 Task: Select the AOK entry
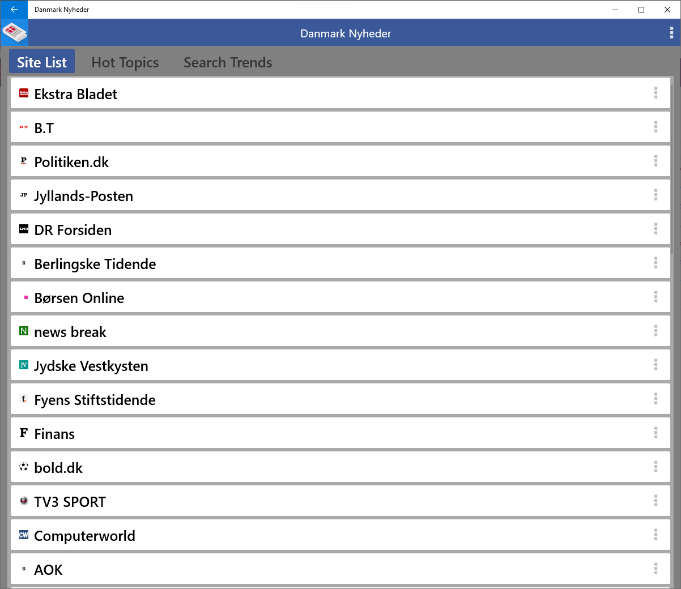340,569
